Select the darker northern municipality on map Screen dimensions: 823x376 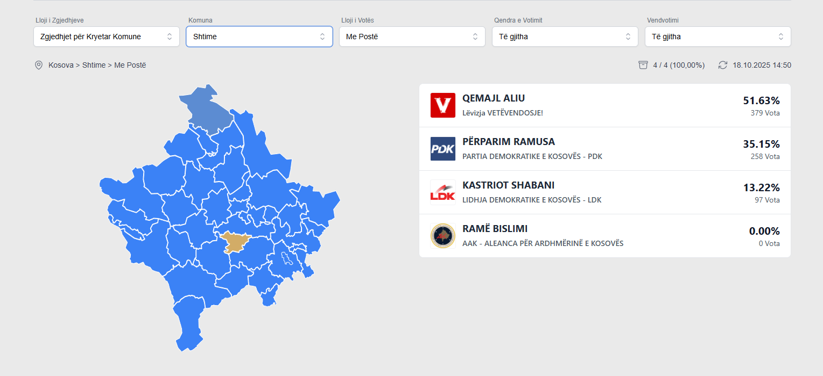[207, 110]
